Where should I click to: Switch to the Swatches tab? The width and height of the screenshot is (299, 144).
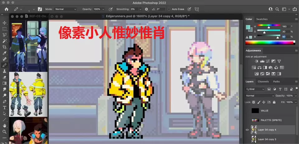pos(262,19)
